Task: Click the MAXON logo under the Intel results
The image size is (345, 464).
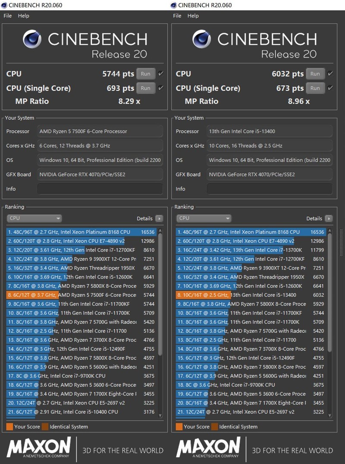Action: click(208, 448)
